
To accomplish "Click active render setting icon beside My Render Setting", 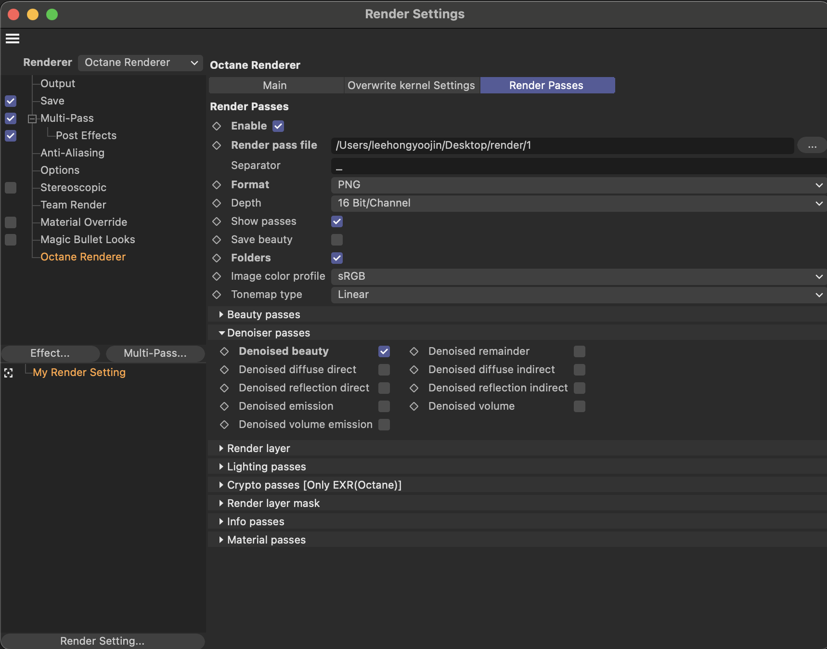I will pyautogui.click(x=9, y=373).
